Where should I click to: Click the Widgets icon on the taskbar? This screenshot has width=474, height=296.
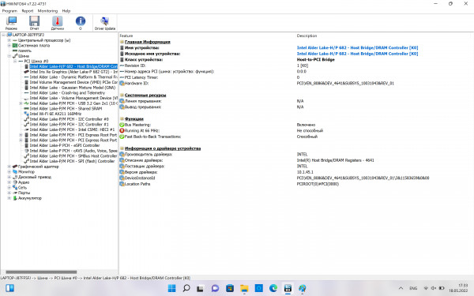click(x=9, y=288)
